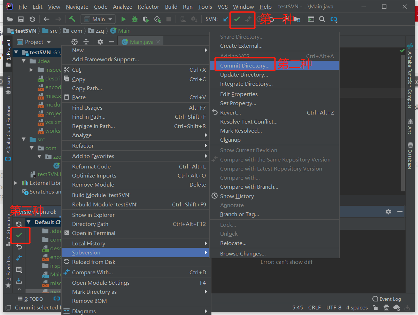Hide Project panel with minus icon
418x315 pixels.
pyautogui.click(x=111, y=42)
